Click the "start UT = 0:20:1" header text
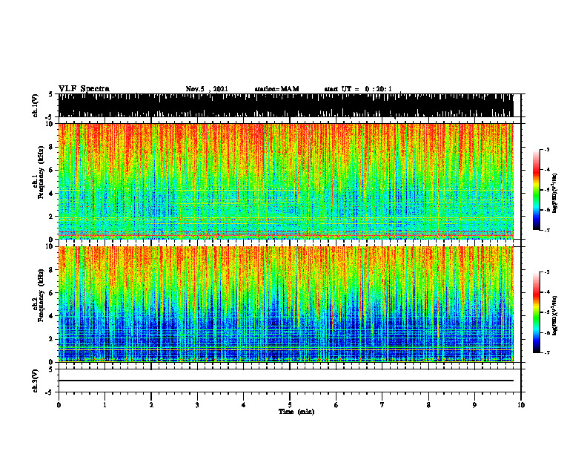This screenshot has height=454, width=587. [358, 89]
